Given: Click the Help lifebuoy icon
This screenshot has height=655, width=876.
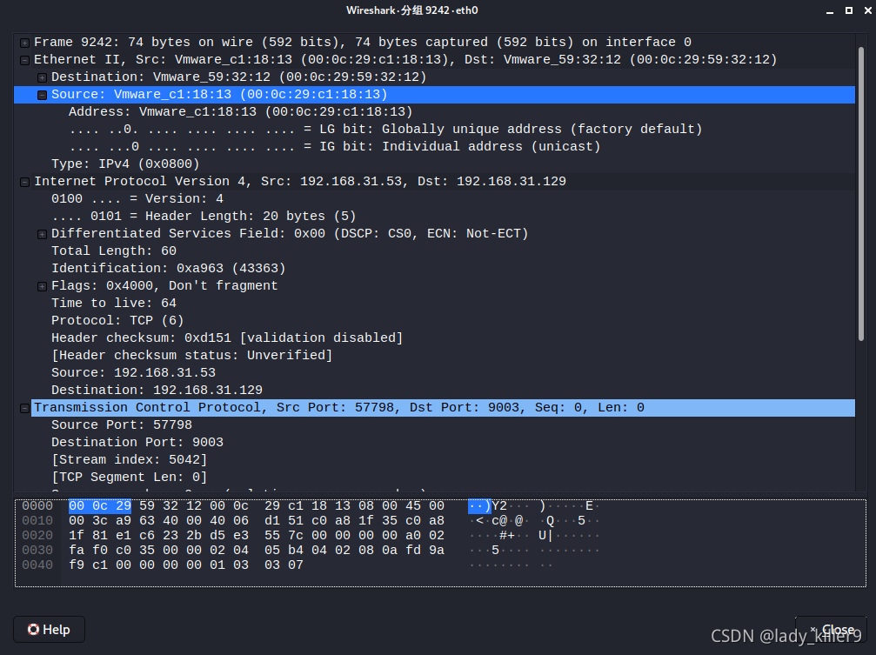Looking at the screenshot, I should point(34,629).
